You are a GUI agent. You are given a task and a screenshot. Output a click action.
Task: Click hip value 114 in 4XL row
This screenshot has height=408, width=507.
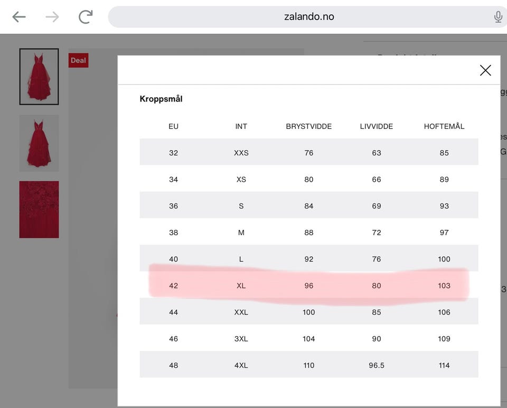pyautogui.click(x=444, y=365)
